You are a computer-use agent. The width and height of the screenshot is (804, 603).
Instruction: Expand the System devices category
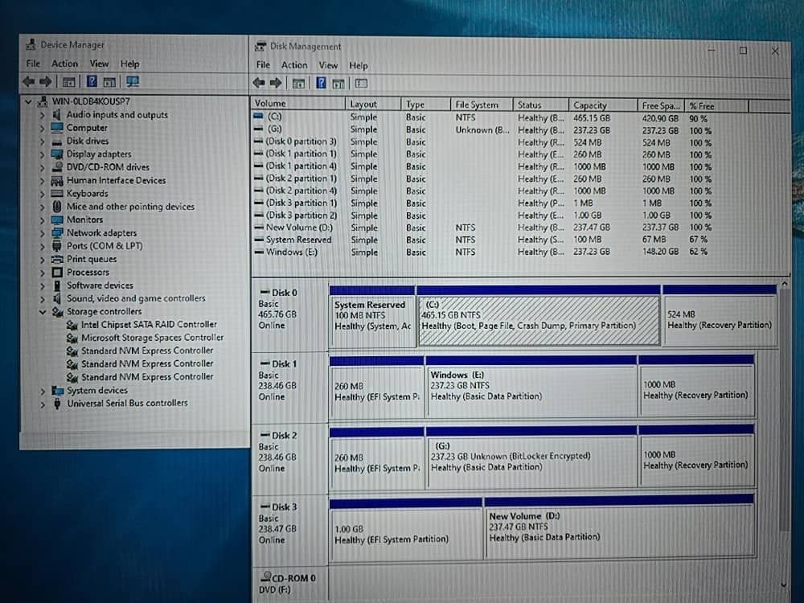(x=43, y=391)
